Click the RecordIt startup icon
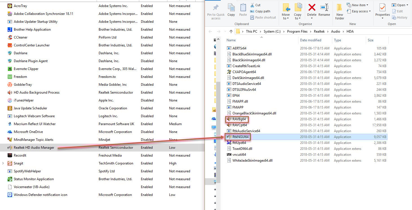 pos(9,155)
